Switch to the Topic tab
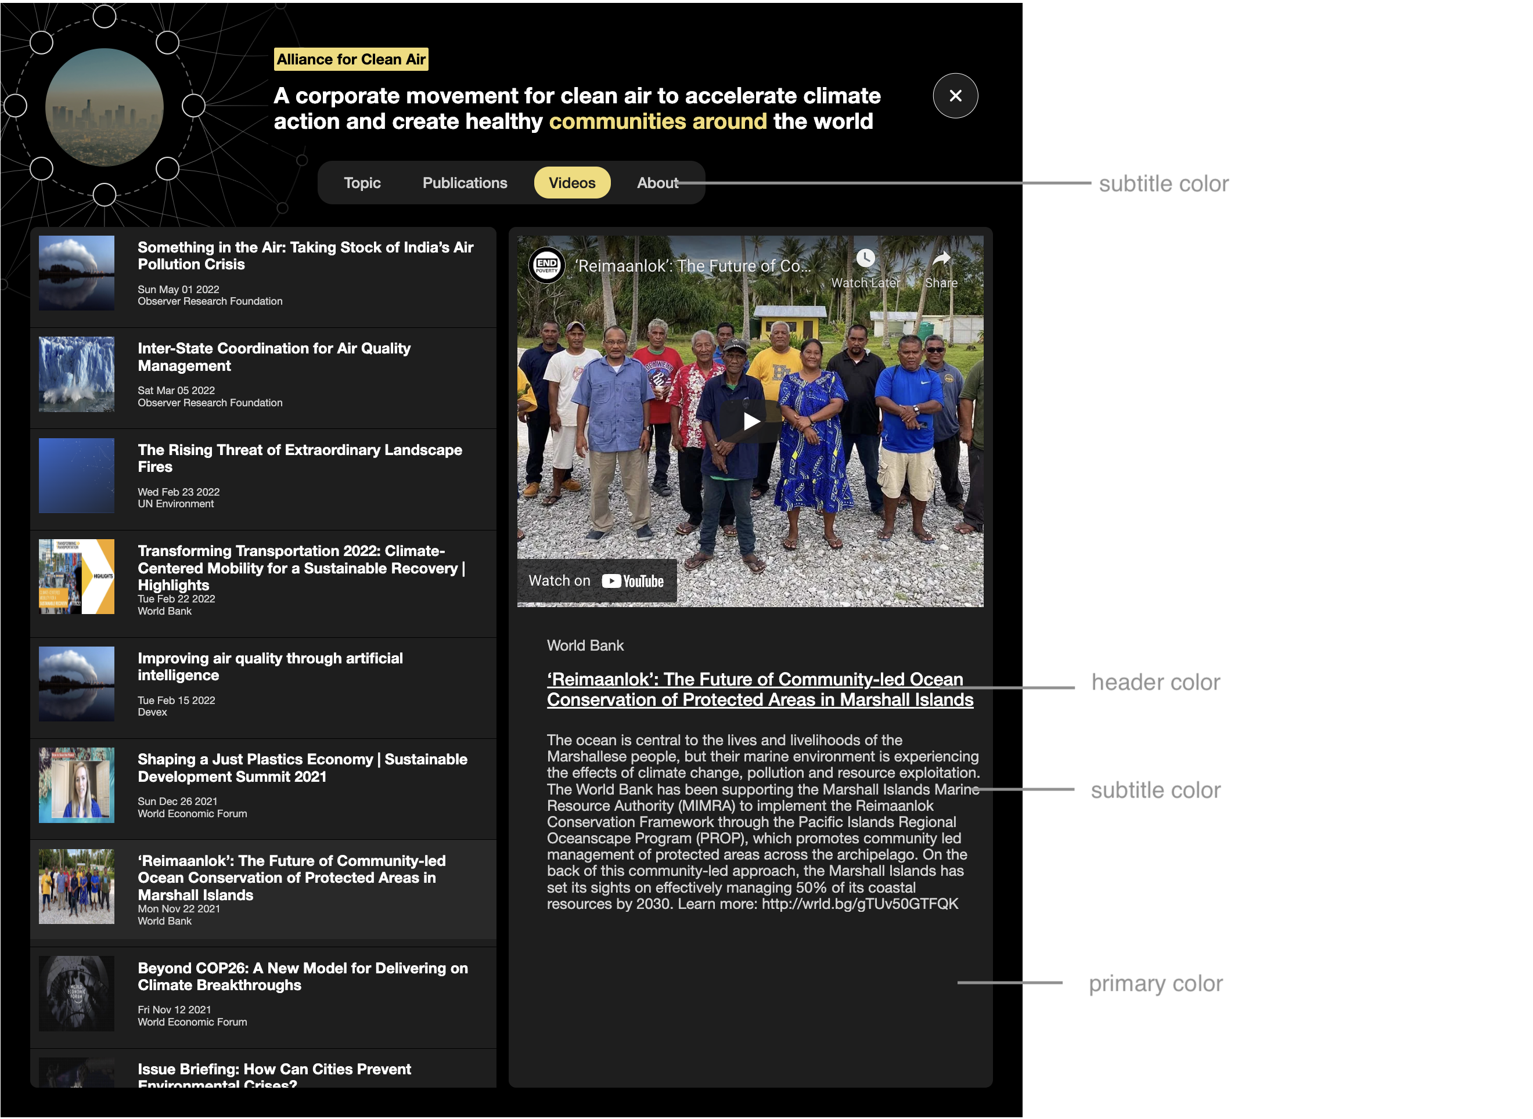Viewport: 1533px width, 1119px height. 362,183
